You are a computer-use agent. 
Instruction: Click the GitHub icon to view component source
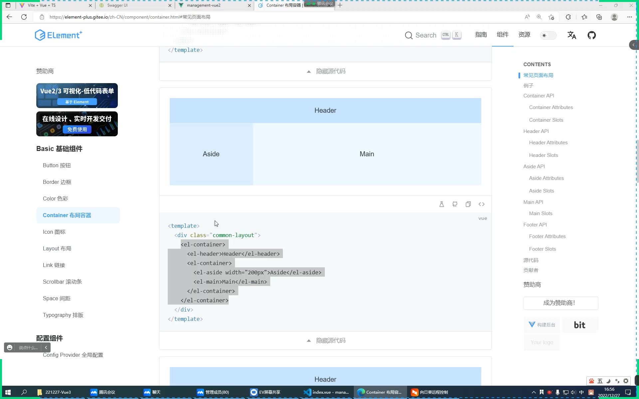point(455,204)
